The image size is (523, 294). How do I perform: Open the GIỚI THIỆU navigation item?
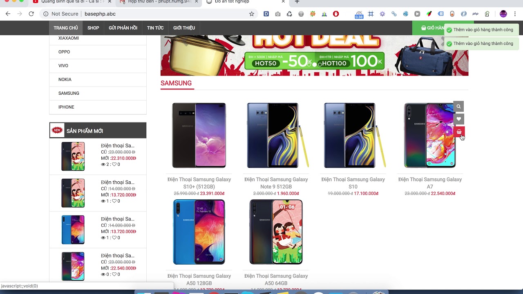click(184, 28)
